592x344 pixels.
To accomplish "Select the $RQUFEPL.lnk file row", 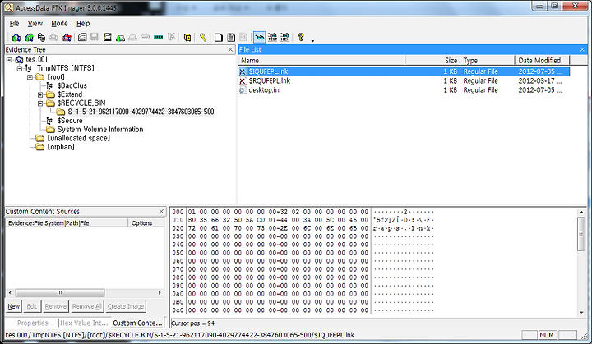I will (x=404, y=80).
